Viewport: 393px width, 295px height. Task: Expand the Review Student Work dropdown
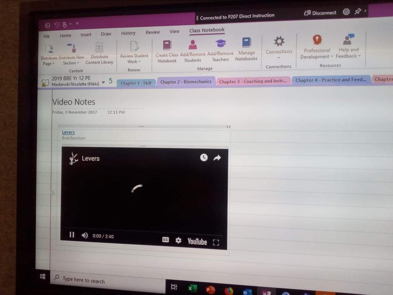[x=139, y=61]
